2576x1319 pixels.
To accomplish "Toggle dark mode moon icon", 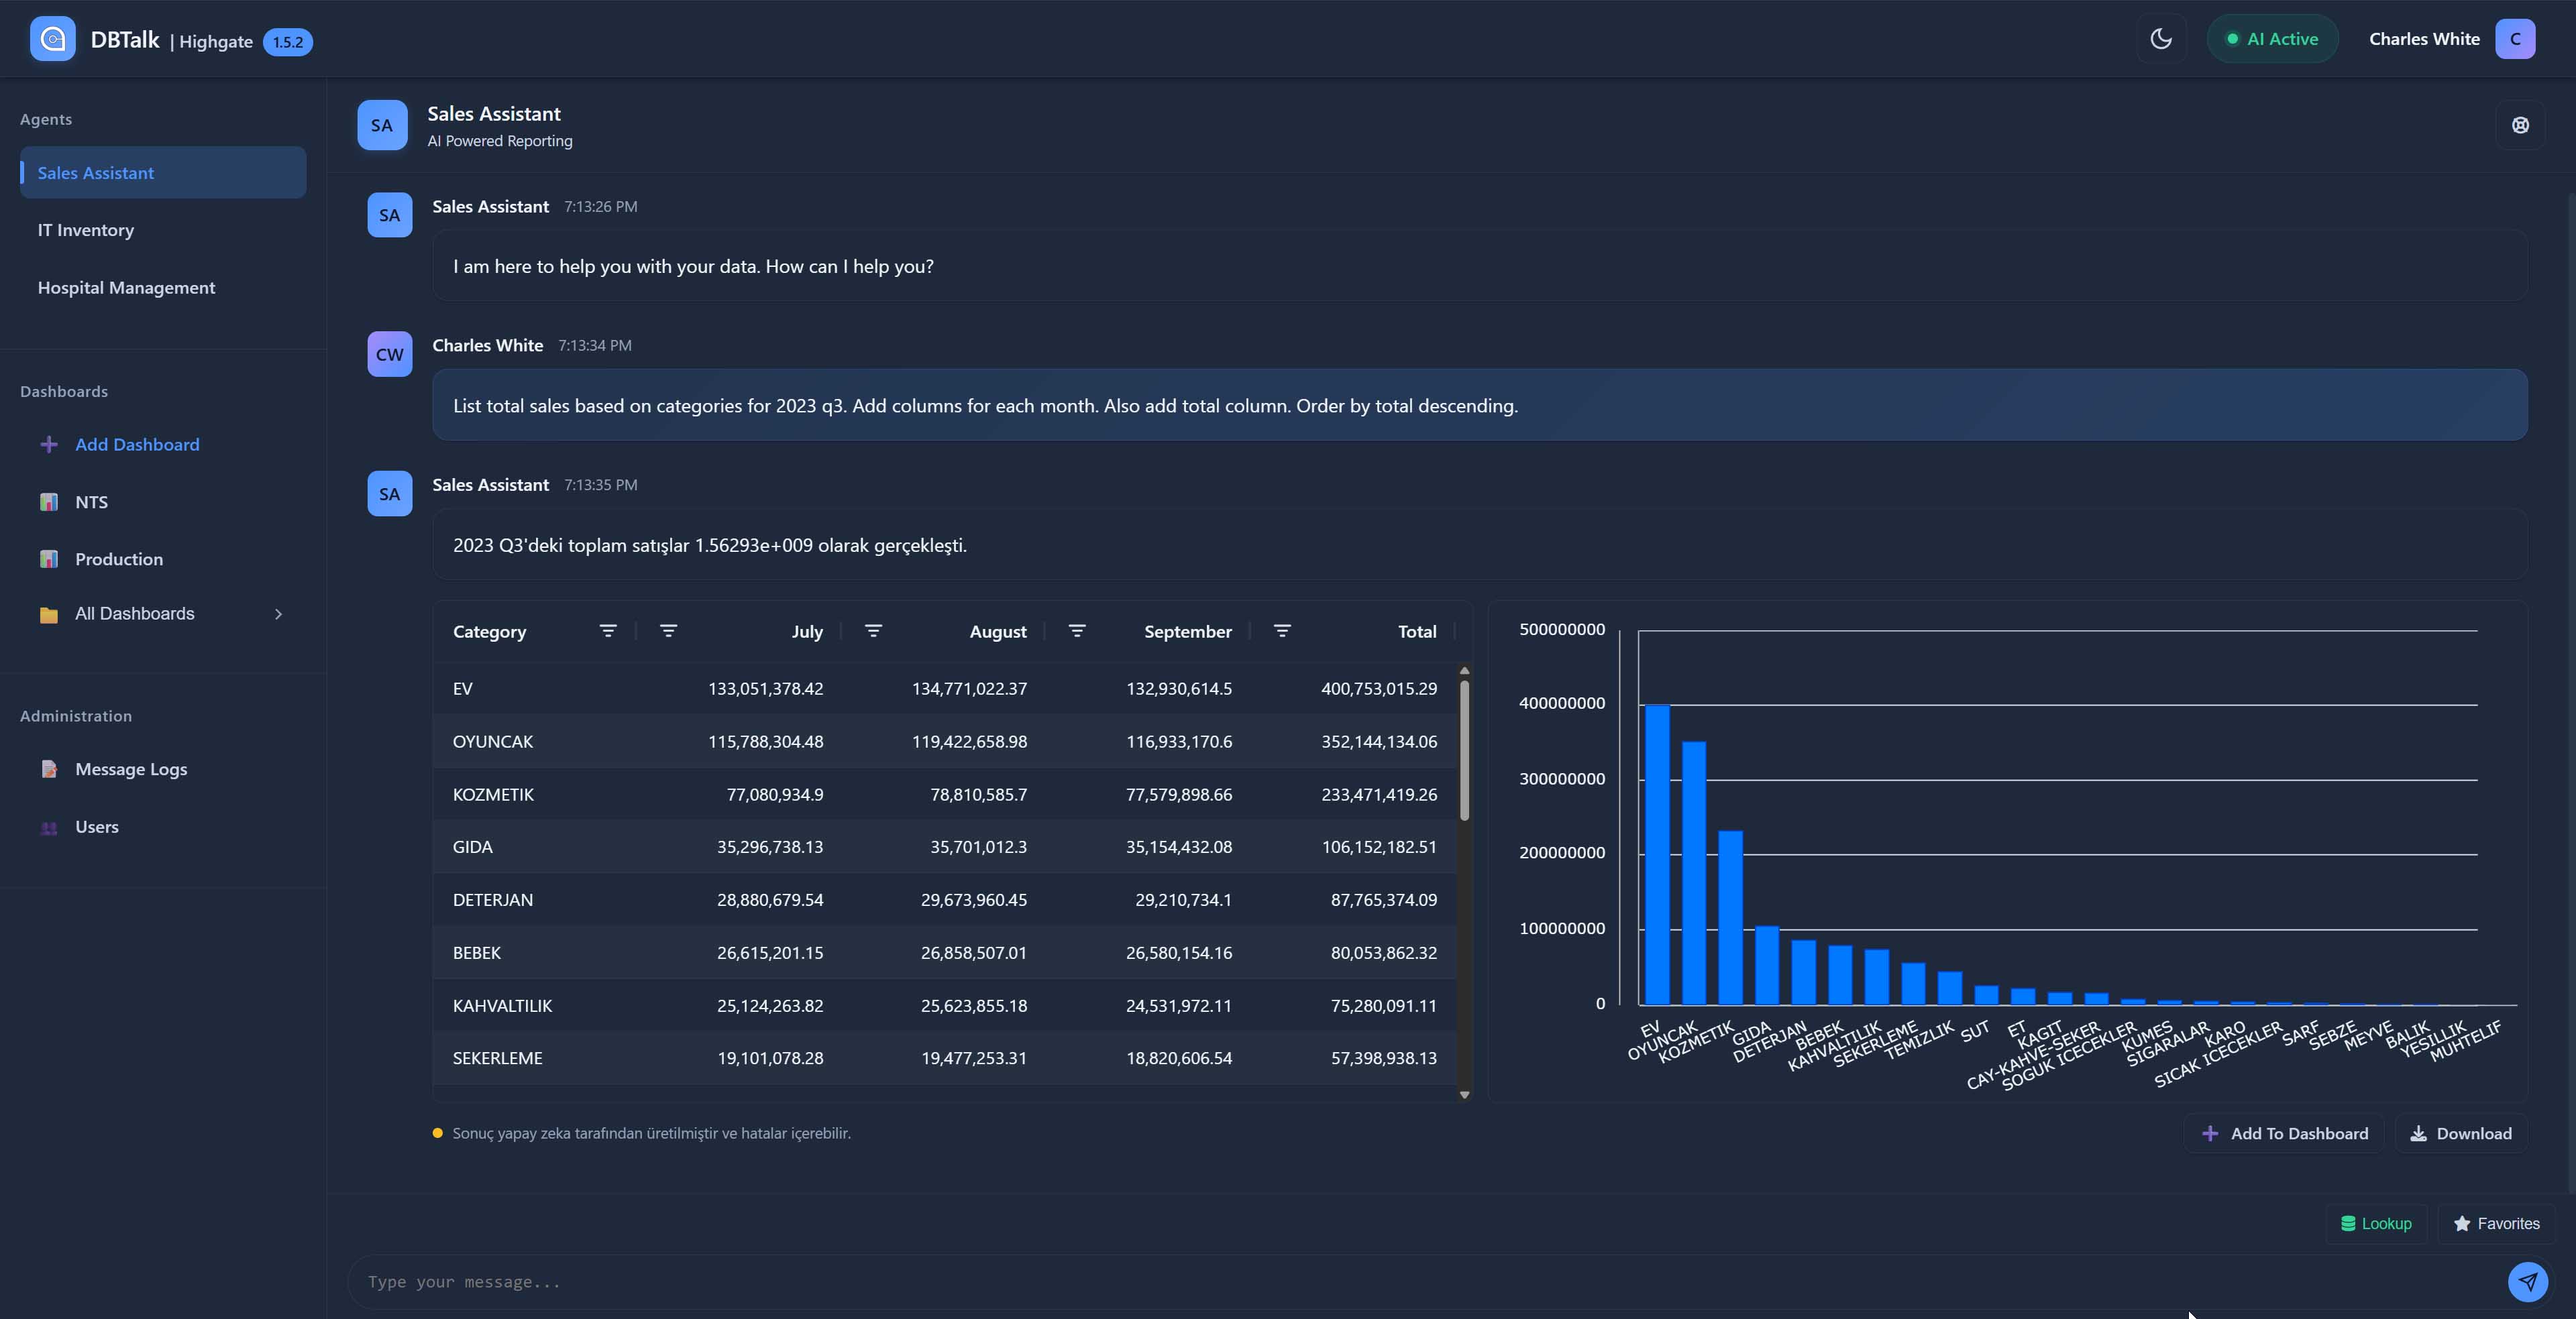I will pyautogui.click(x=2161, y=39).
